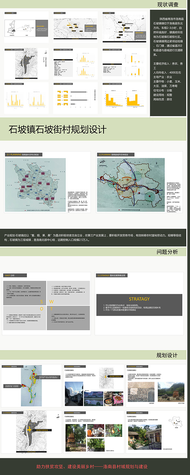This screenshot has height=475, width=190.
Task: Click the title 石坡镇石坡街村规划设计
Action: (x=58, y=129)
